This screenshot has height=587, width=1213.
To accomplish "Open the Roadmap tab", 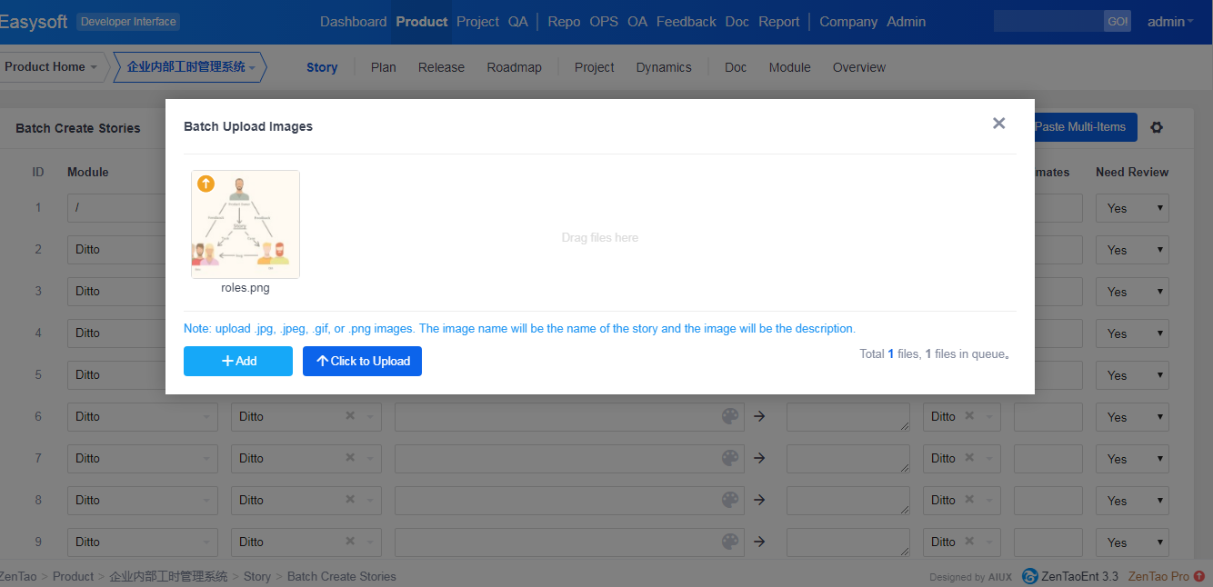I will (x=514, y=67).
